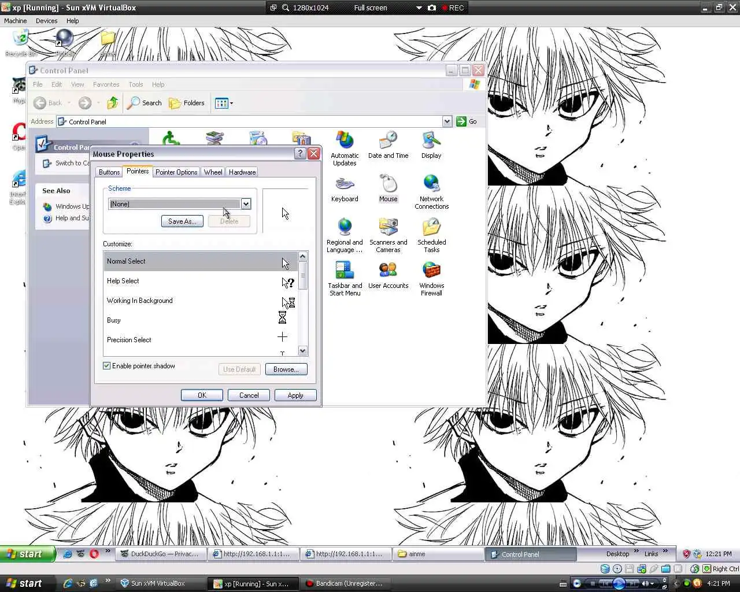Select the Help Select pointer row
The width and height of the screenshot is (740, 592).
point(201,281)
